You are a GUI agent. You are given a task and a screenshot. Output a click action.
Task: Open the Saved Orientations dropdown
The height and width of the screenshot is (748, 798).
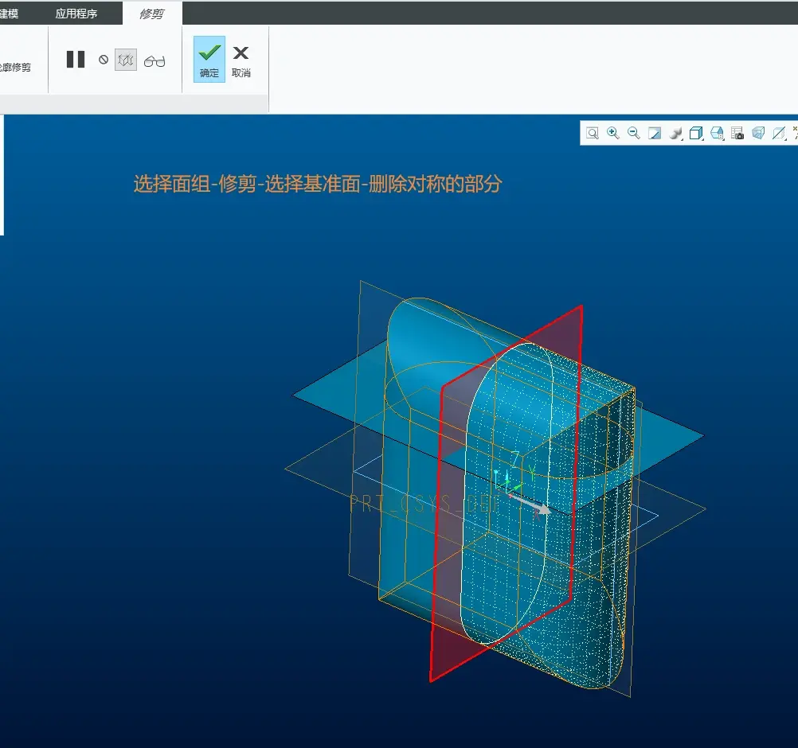717,133
